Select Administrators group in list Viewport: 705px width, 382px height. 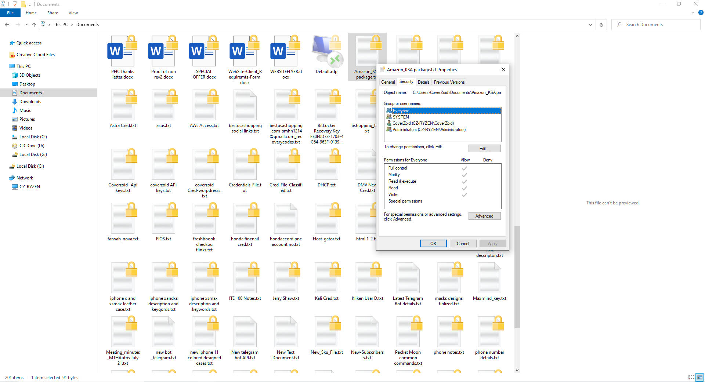point(443,130)
